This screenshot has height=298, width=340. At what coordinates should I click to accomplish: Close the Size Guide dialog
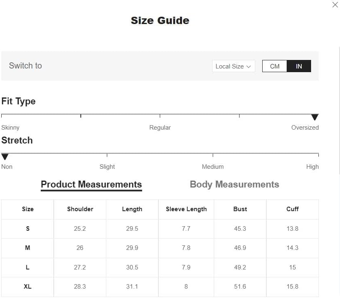[335, 4]
